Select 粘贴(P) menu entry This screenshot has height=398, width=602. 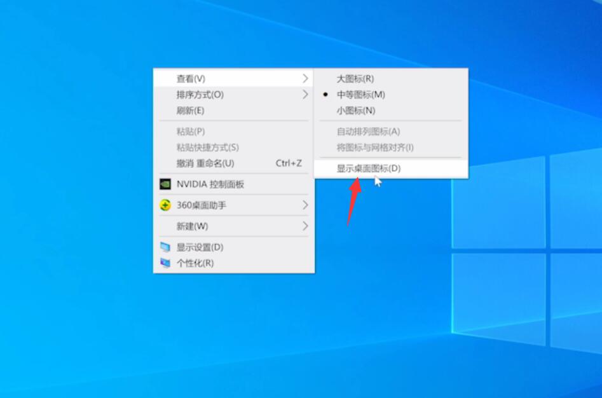(234, 132)
